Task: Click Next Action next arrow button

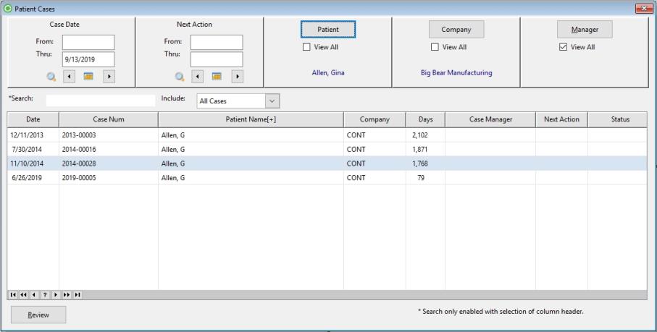Action: (x=237, y=77)
